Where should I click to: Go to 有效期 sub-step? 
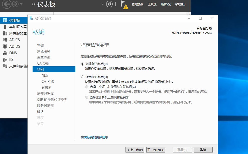pyautogui.click(x=47, y=87)
